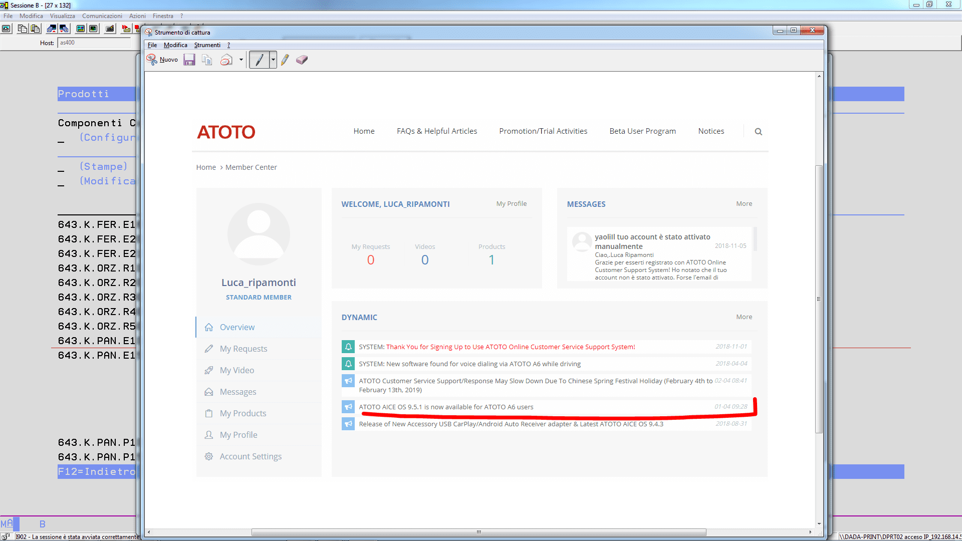Click the Products count of 1
The height and width of the screenshot is (541, 962).
(x=492, y=260)
